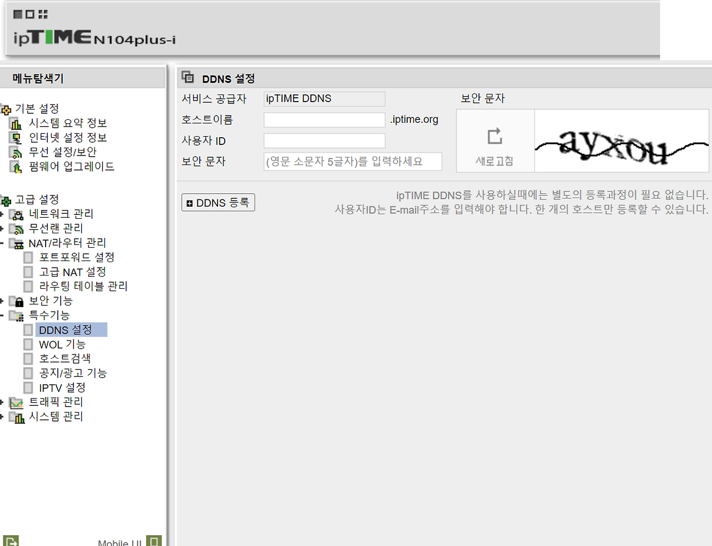Click the 시스템 관리 label
The height and width of the screenshot is (546, 712).
(x=56, y=416)
